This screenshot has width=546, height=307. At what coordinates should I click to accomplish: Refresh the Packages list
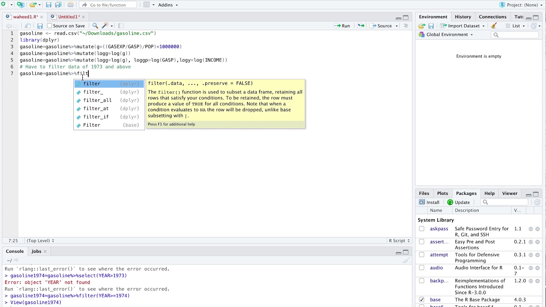pyautogui.click(x=537, y=202)
